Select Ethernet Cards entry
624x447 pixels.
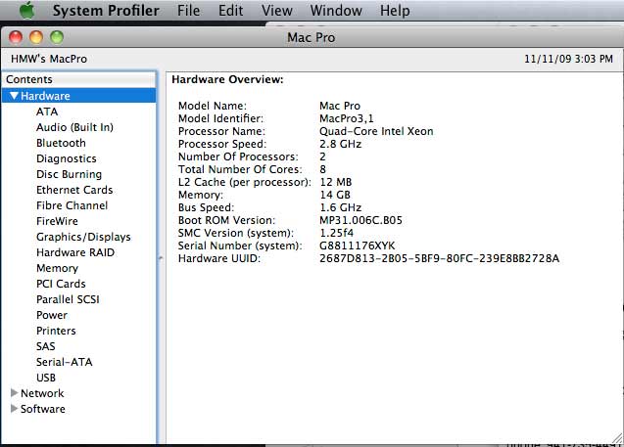click(74, 190)
